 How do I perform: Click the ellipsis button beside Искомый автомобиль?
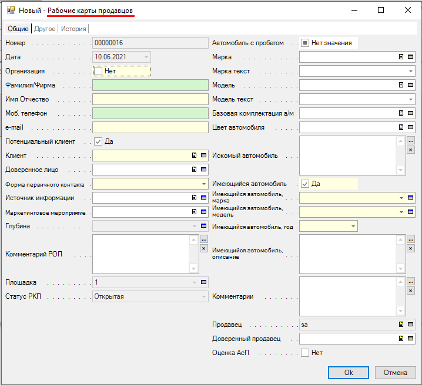pos(410,141)
